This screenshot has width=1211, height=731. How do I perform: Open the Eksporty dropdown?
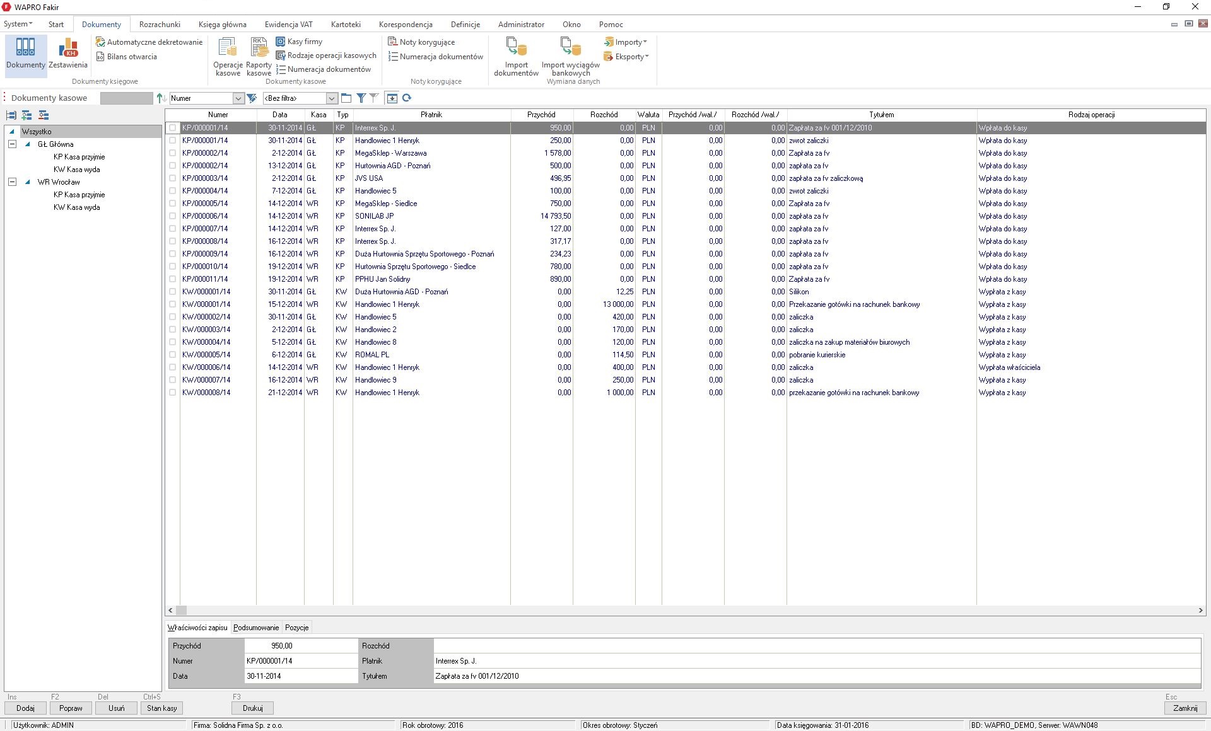[x=626, y=57]
